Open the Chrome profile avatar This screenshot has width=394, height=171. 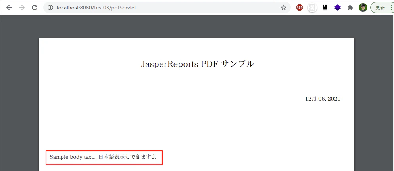[x=363, y=8]
